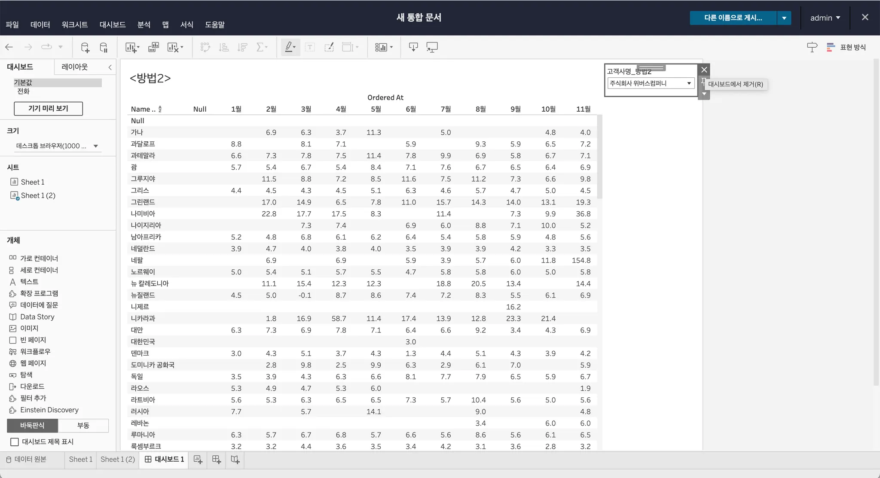Viewport: 880px width, 478px height.
Task: Click the download toolbar icon
Action: pos(413,47)
